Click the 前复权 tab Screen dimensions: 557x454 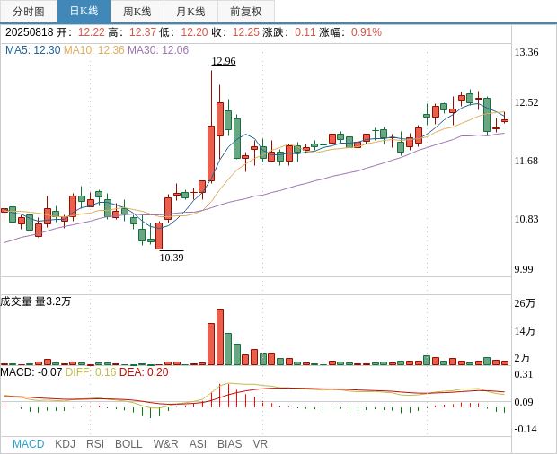[x=246, y=12]
